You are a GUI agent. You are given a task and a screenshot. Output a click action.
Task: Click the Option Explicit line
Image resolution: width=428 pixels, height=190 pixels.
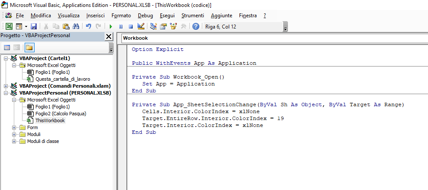tap(157, 49)
